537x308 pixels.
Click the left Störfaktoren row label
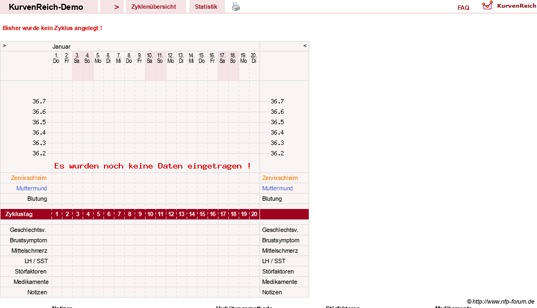31,271
